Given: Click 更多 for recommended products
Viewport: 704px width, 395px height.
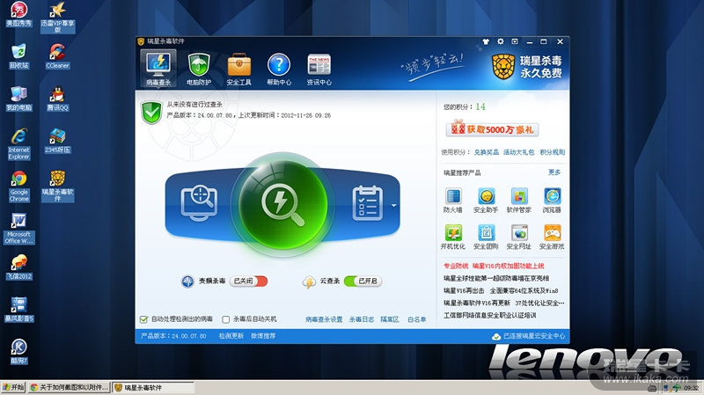Looking at the screenshot, I should click(554, 172).
